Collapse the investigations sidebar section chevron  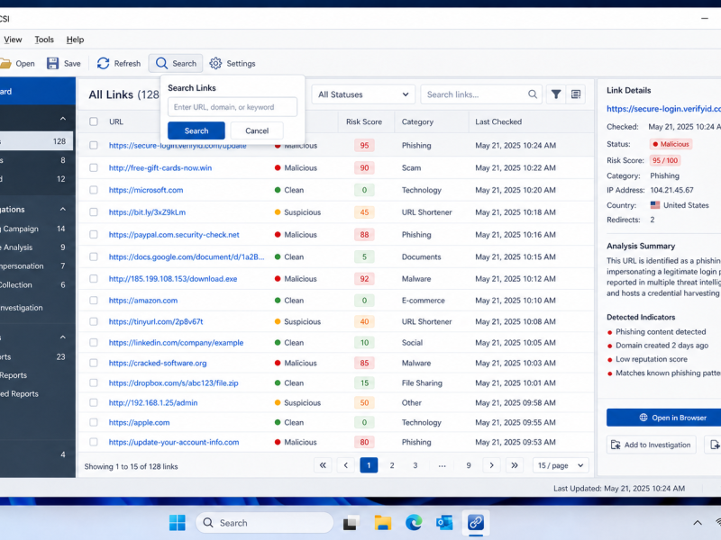(x=63, y=209)
